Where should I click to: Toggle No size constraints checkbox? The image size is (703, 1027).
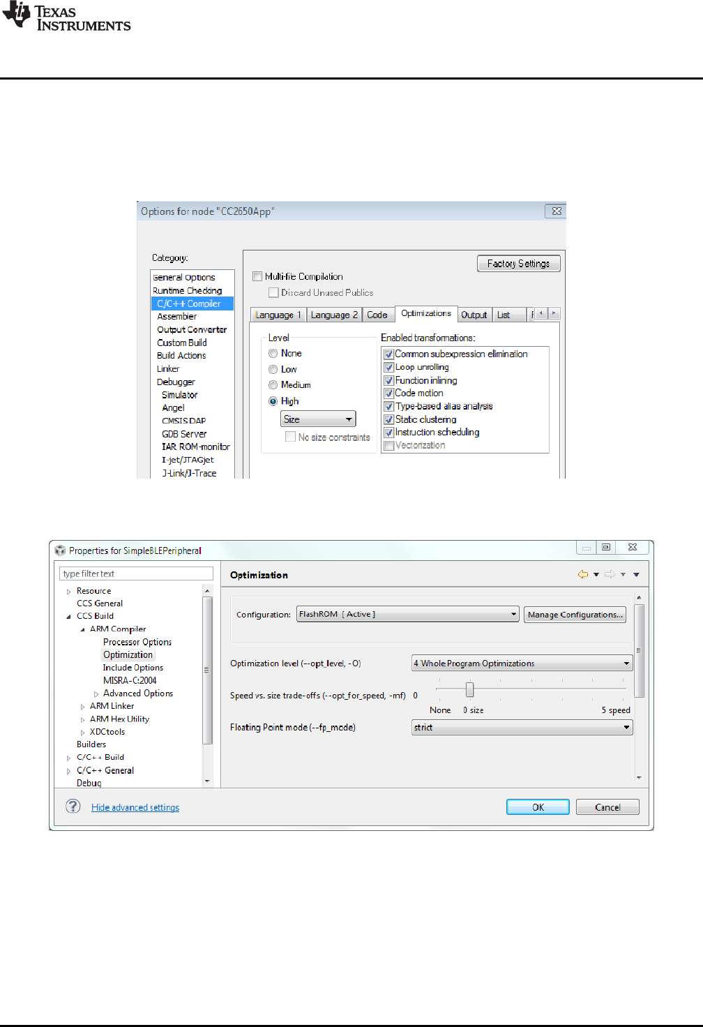pos(290,437)
